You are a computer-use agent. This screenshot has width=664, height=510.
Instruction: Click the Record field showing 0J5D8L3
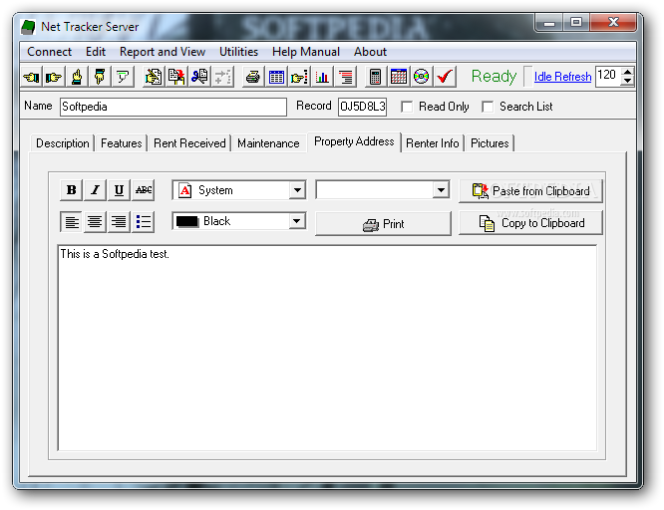click(363, 107)
